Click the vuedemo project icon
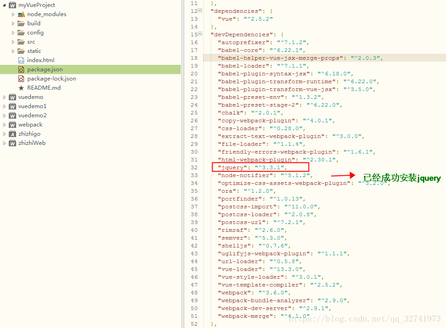Image resolution: width=446 pixels, height=328 pixels. tap(12, 97)
